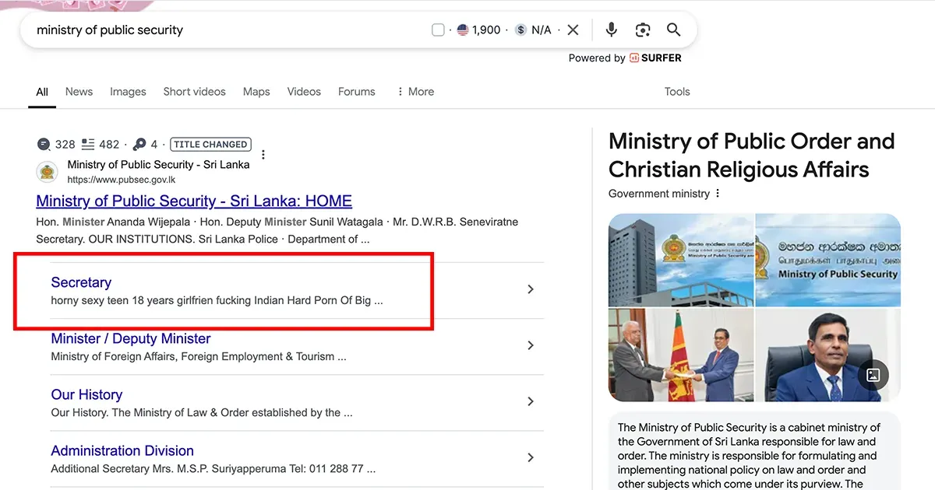Open Google Lens image search
Viewport: 935px width, 490px height.
click(x=643, y=30)
